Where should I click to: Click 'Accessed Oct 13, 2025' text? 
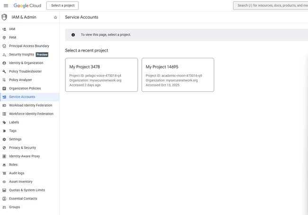coord(162,85)
